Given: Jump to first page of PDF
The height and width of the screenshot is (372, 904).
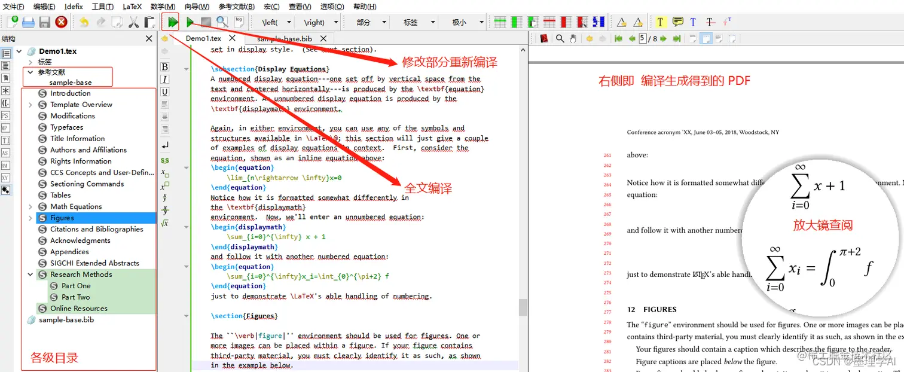Looking at the screenshot, I should [x=618, y=38].
